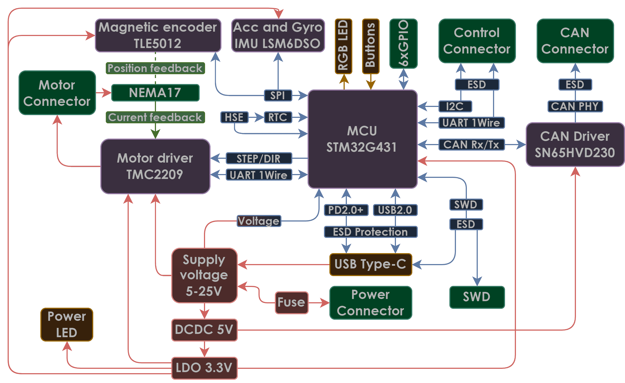Click UART 1Wire label beside Motor driver
This screenshot has width=625, height=383.
[259, 175]
